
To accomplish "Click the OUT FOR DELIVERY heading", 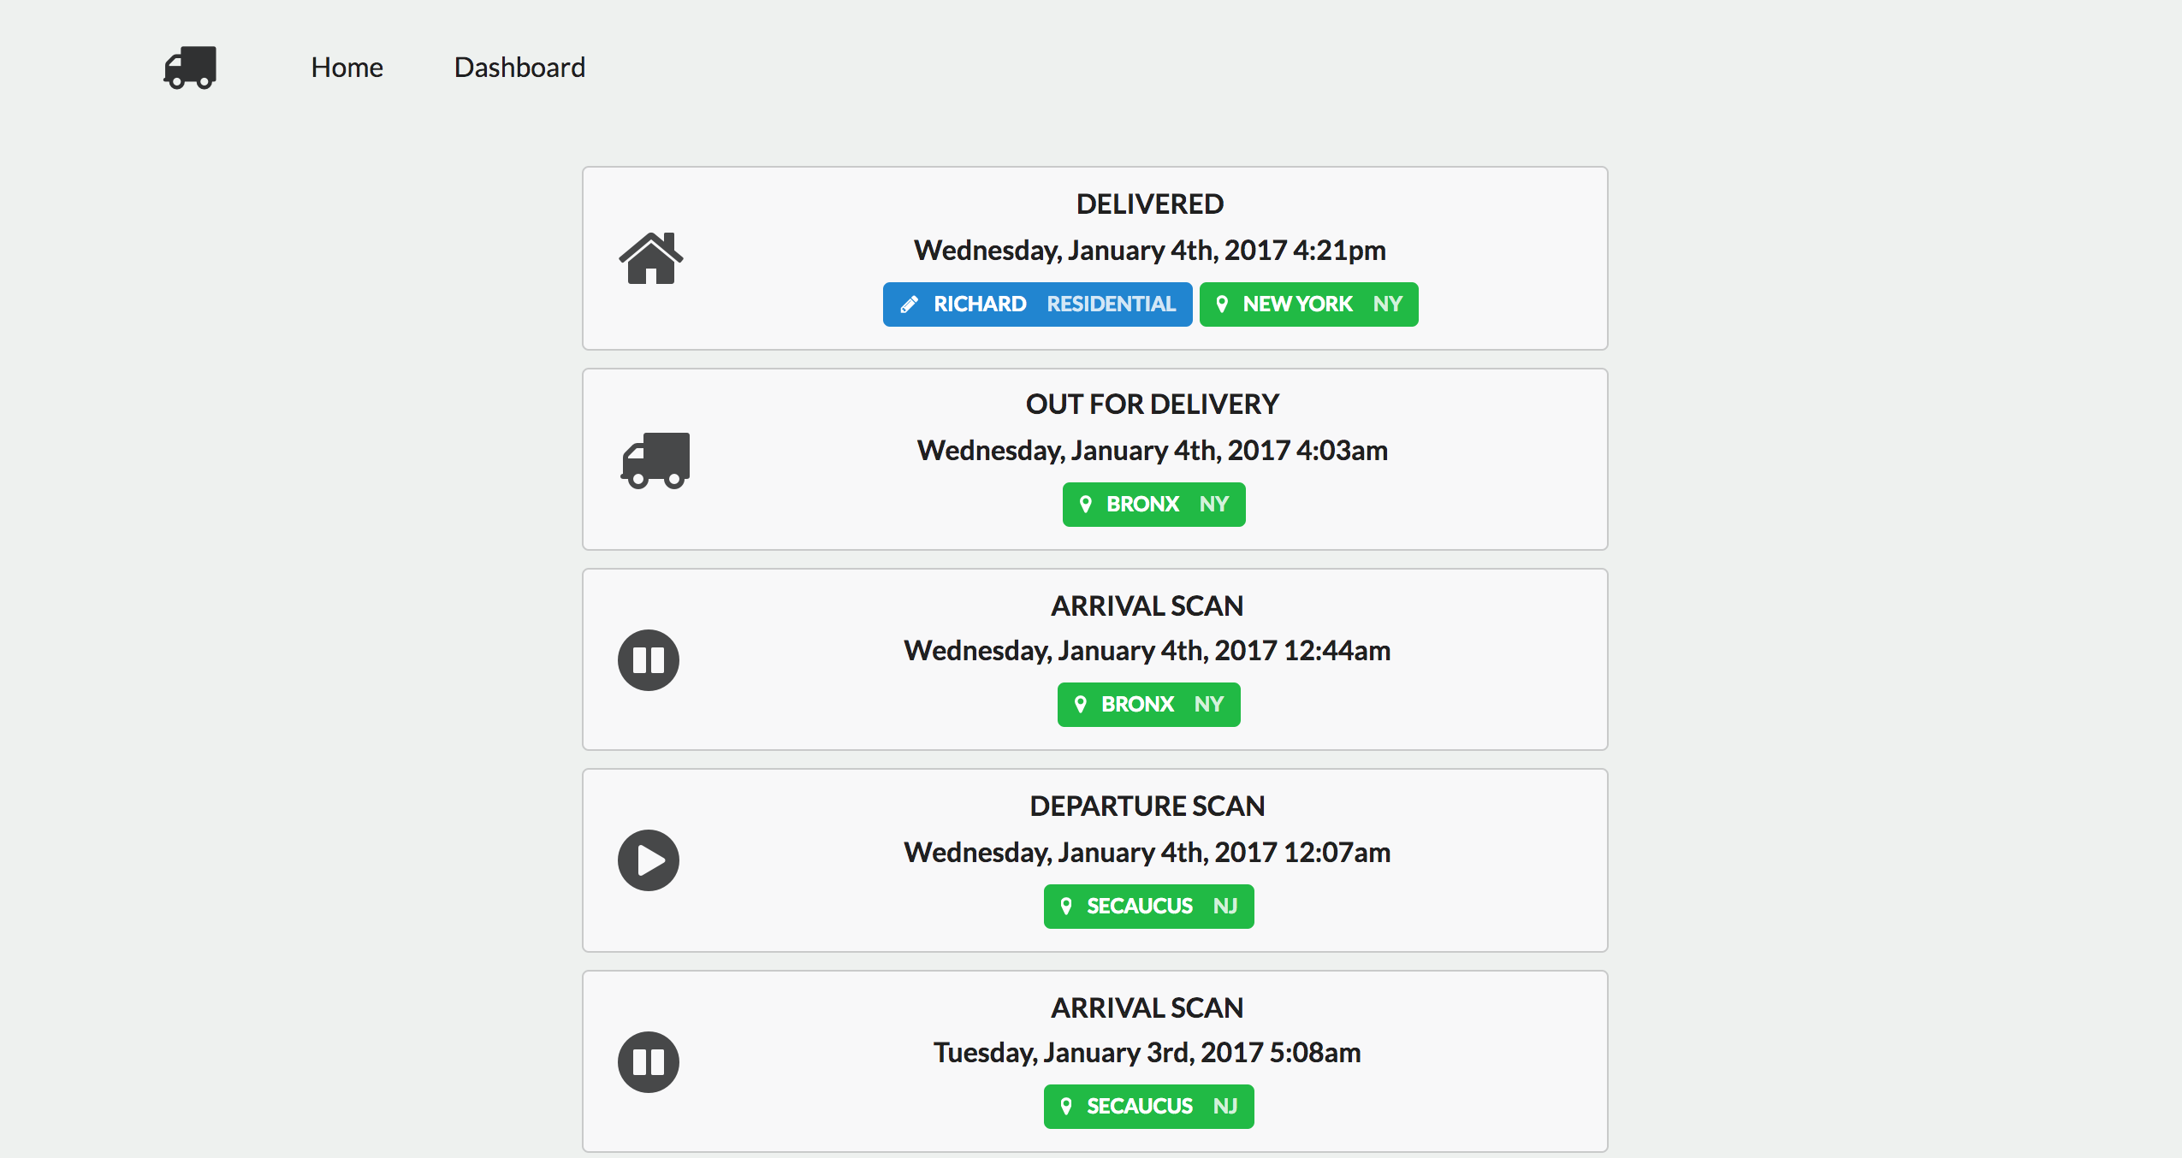I will (x=1152, y=405).
